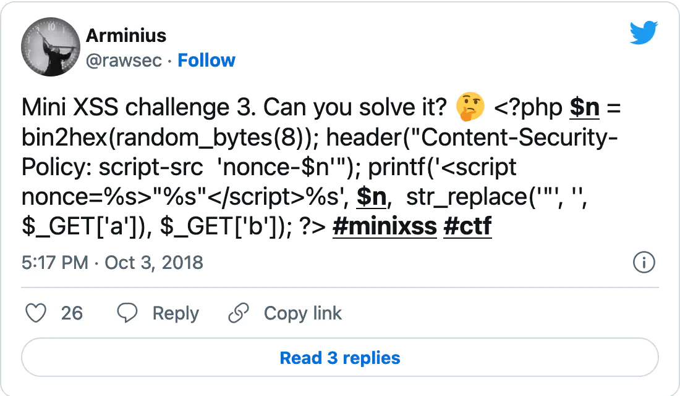Follow the @rawsec account

coord(206,60)
